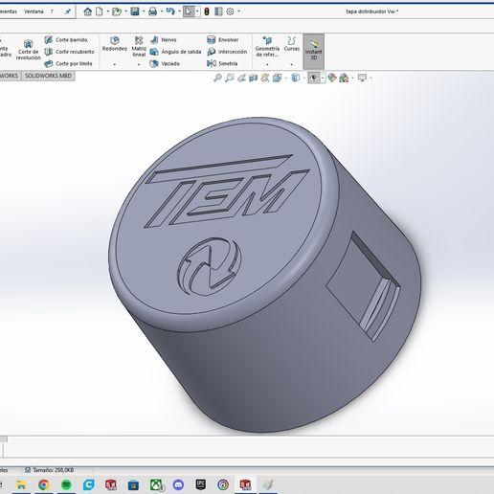The width and height of the screenshot is (494, 494).
Task: Open Geometría de referencia tool
Action: click(267, 47)
